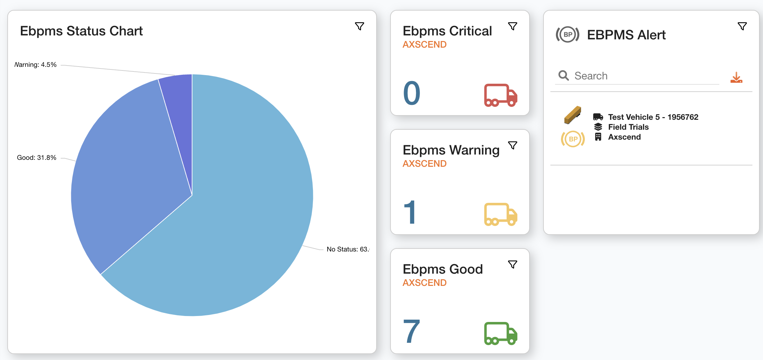Select the Ebpms Status Chart title
This screenshot has width=763, height=360.
(x=81, y=30)
